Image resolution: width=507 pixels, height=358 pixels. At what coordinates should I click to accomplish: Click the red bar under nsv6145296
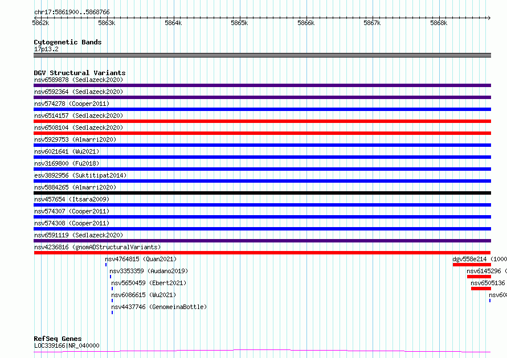479,277
